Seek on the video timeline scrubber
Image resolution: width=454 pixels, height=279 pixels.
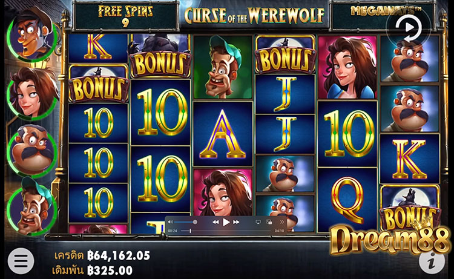(x=226, y=231)
